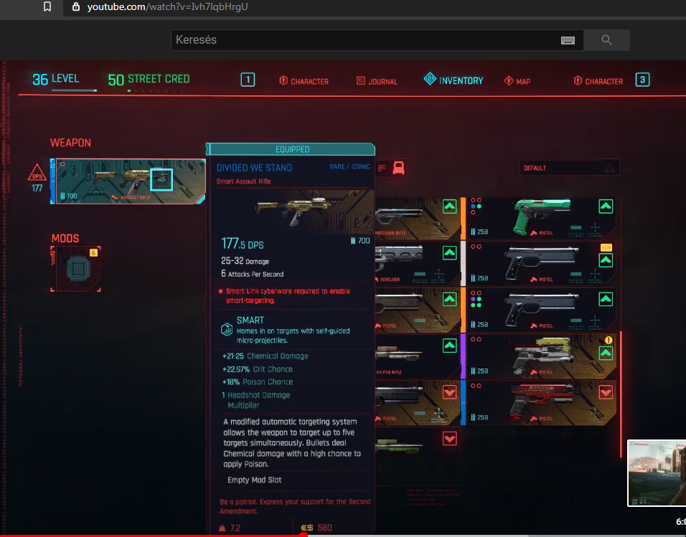Click the +18% Poison Chance stat

(258, 381)
